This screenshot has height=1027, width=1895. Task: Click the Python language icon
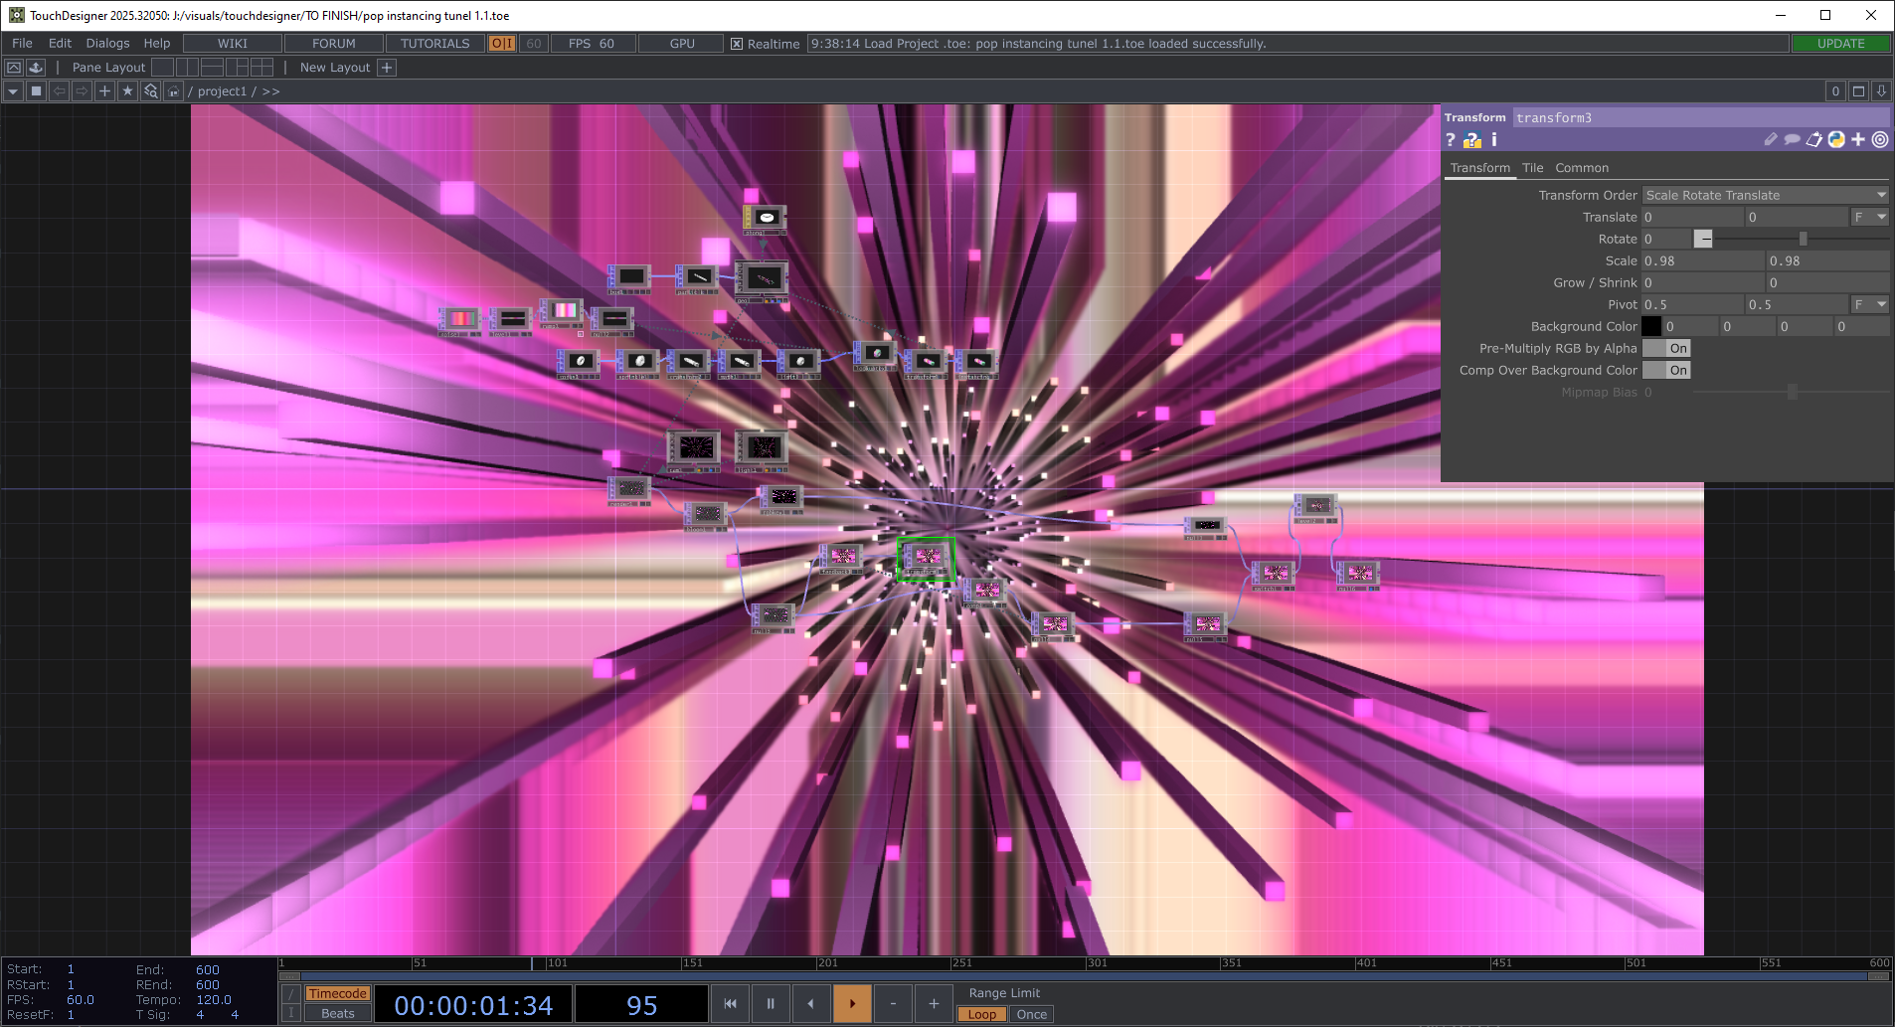click(1836, 140)
